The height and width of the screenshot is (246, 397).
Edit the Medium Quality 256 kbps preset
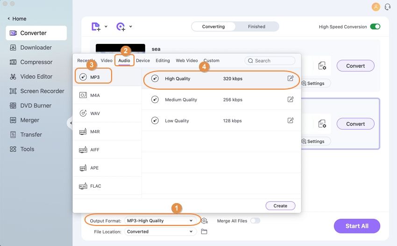tap(291, 99)
